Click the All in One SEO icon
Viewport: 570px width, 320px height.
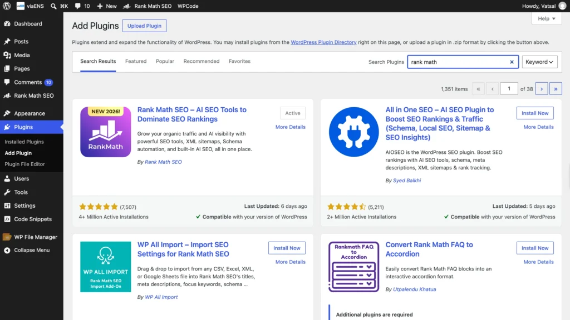tap(353, 132)
